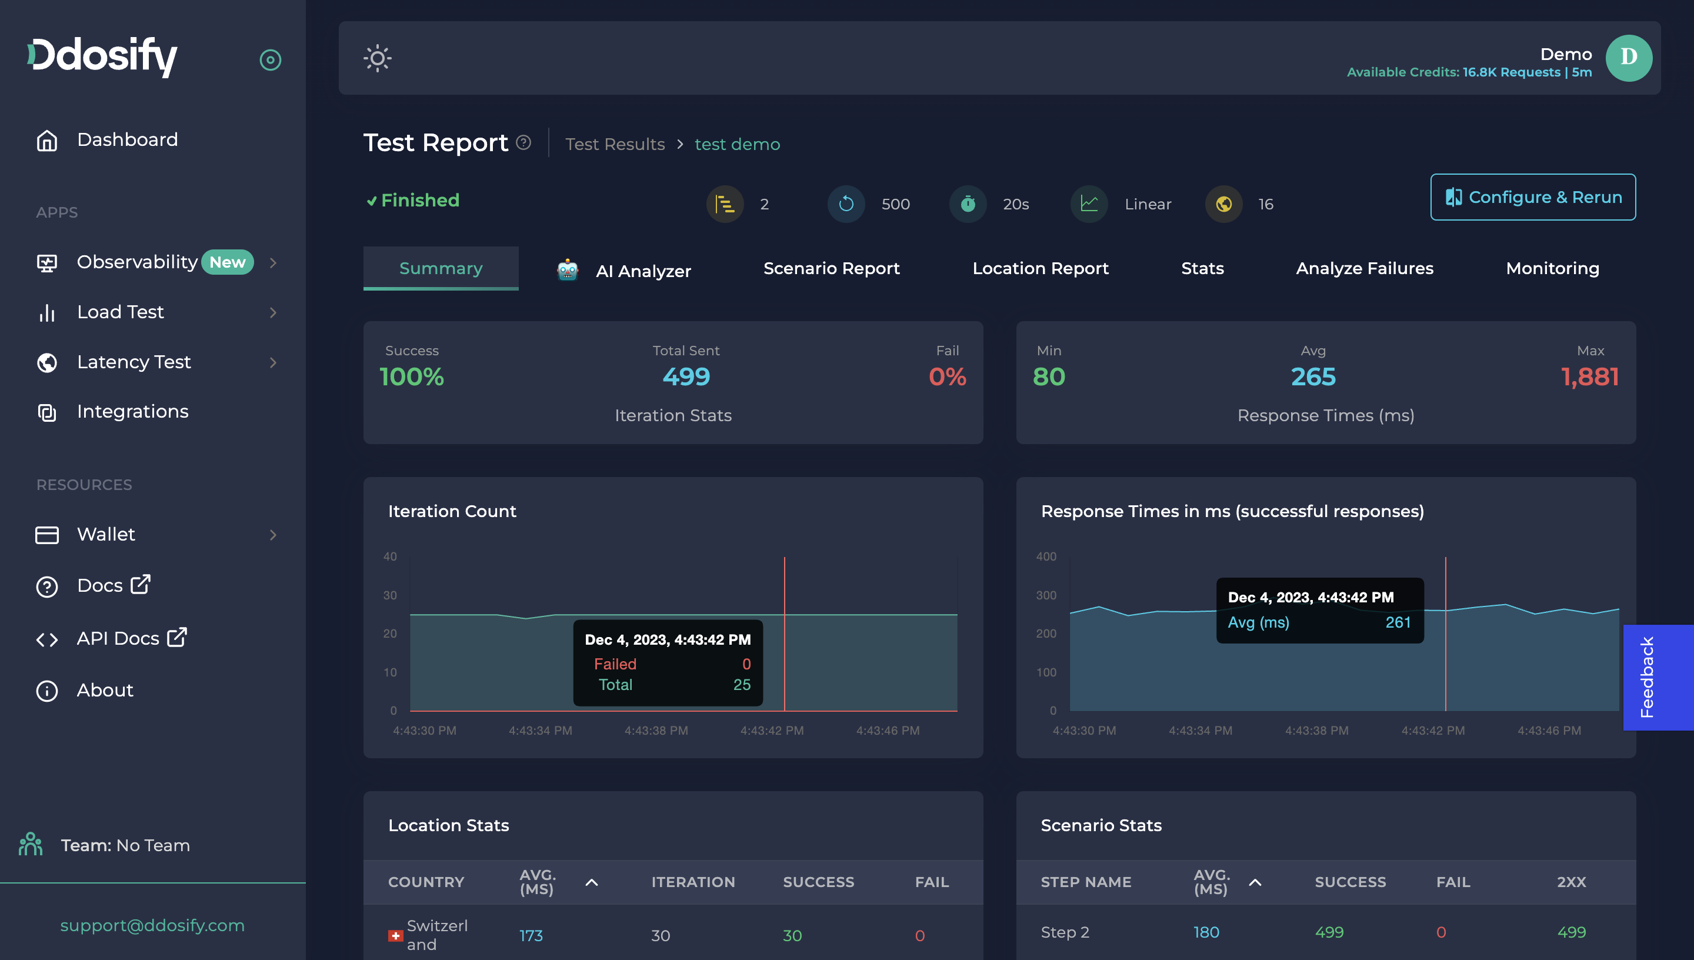
Task: Click the Linear load type chart icon
Action: 1089,204
